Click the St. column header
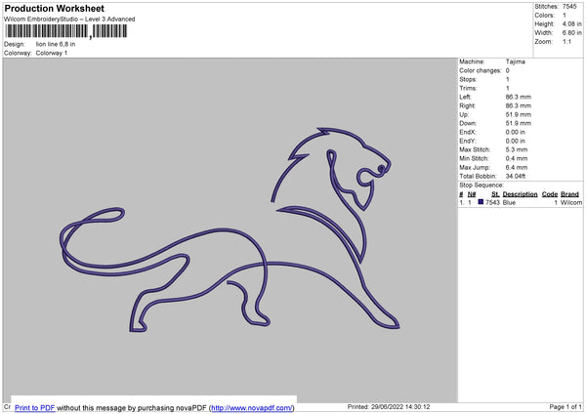This screenshot has width=586, height=414. coord(493,193)
